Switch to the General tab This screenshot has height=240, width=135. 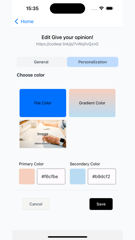(41, 62)
